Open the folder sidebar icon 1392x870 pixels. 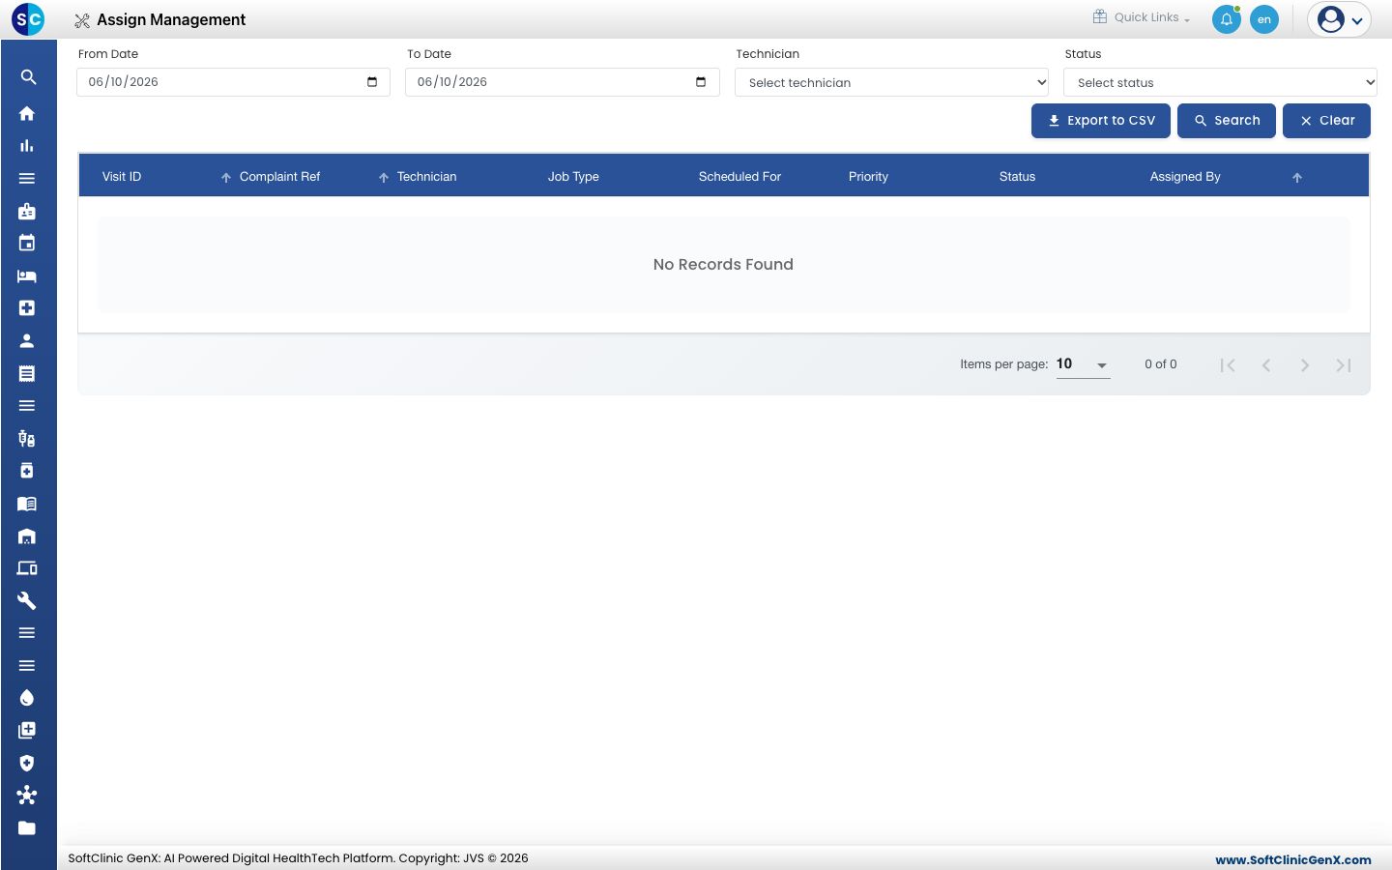point(27,828)
